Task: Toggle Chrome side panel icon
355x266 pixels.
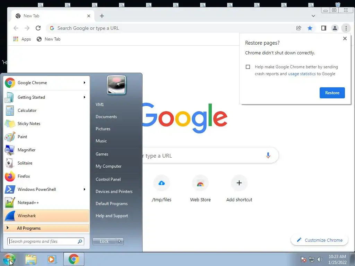Action: pos(323,28)
